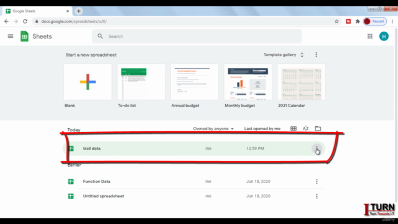The height and width of the screenshot is (224, 398).
Task: Click the green Sheets logo icon
Action: [x=24, y=36]
